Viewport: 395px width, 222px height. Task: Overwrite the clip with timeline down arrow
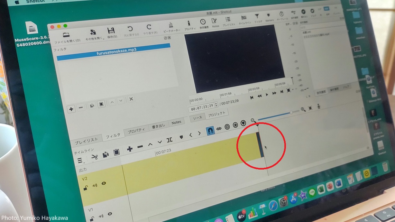pyautogui.click(x=160, y=142)
